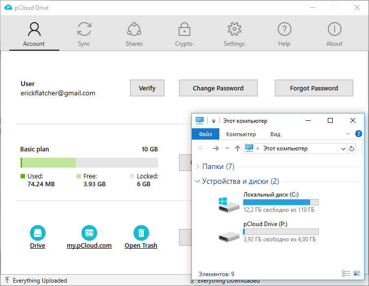Click the 74.24 MB used value

(x=41, y=184)
